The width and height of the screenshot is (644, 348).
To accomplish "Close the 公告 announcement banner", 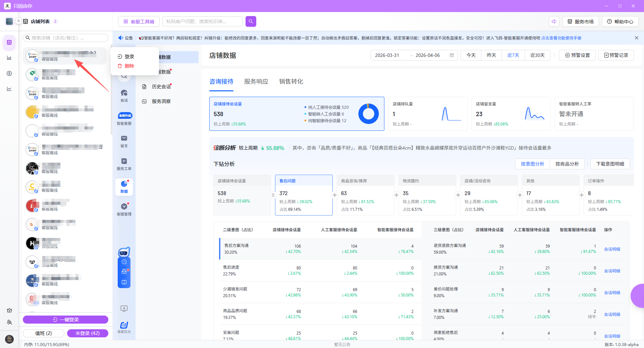I will click(x=636, y=38).
